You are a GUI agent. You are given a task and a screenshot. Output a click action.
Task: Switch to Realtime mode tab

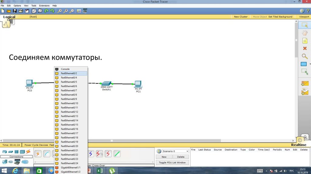tap(299, 145)
